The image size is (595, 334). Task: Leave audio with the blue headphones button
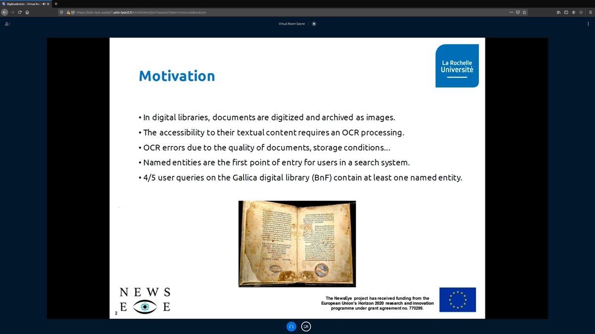click(x=292, y=326)
